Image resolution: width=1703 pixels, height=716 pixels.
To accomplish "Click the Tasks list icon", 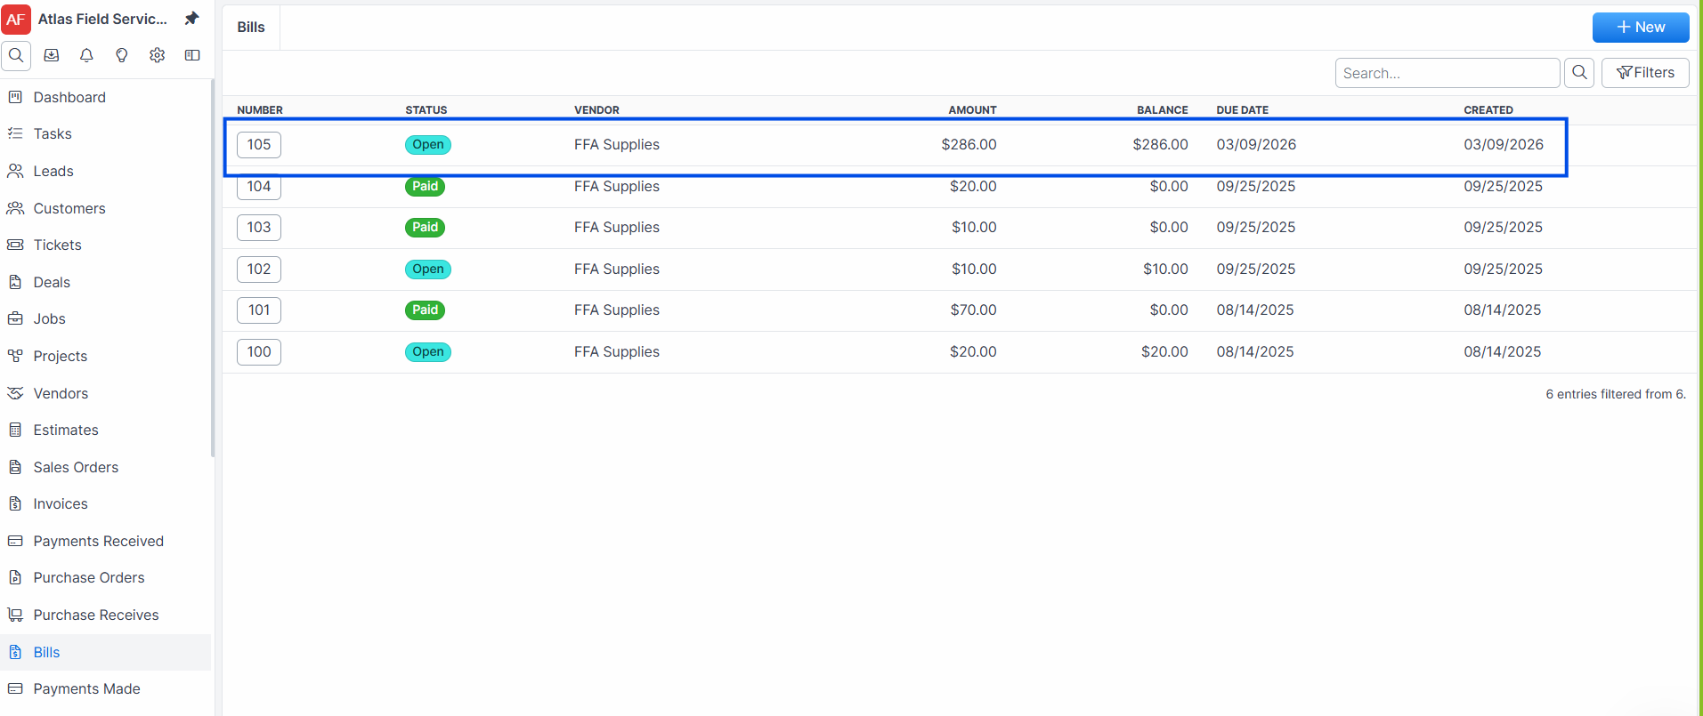I will [15, 133].
